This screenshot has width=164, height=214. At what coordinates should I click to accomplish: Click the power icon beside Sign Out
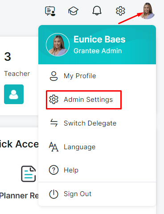point(53,194)
